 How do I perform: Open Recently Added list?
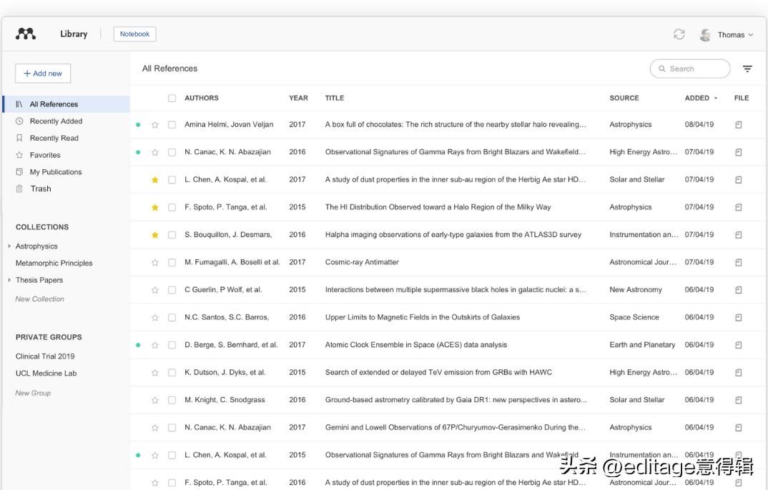click(x=56, y=121)
